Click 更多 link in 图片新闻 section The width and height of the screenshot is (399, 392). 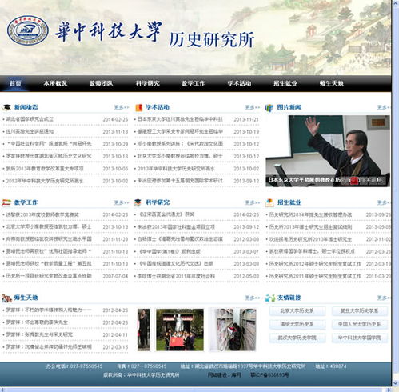point(383,107)
